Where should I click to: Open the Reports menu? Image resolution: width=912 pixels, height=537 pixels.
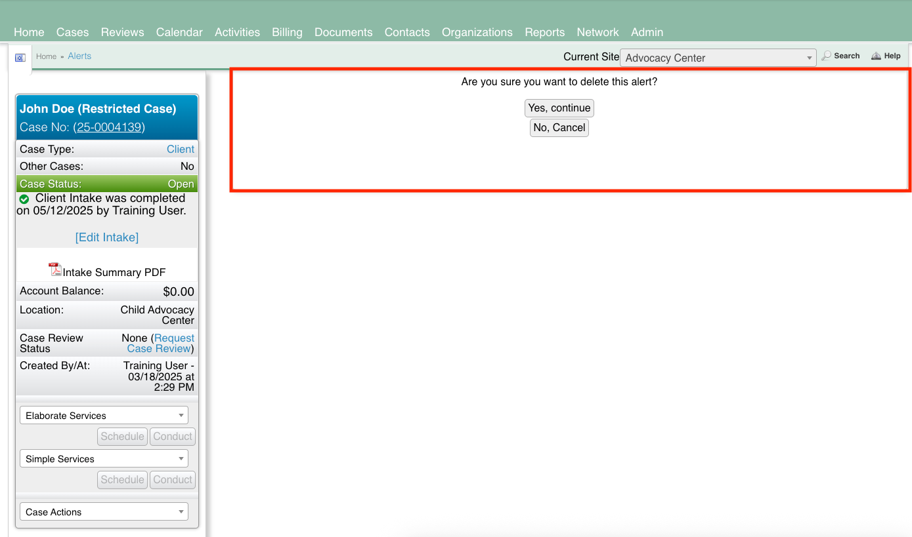point(544,32)
